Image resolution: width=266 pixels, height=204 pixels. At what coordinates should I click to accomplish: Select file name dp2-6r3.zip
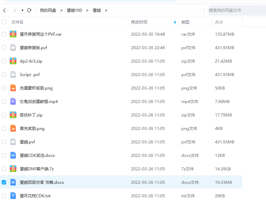tap(31, 61)
